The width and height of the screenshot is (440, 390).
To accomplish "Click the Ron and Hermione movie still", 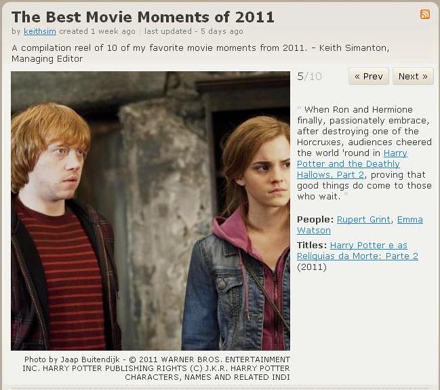I will (151, 210).
